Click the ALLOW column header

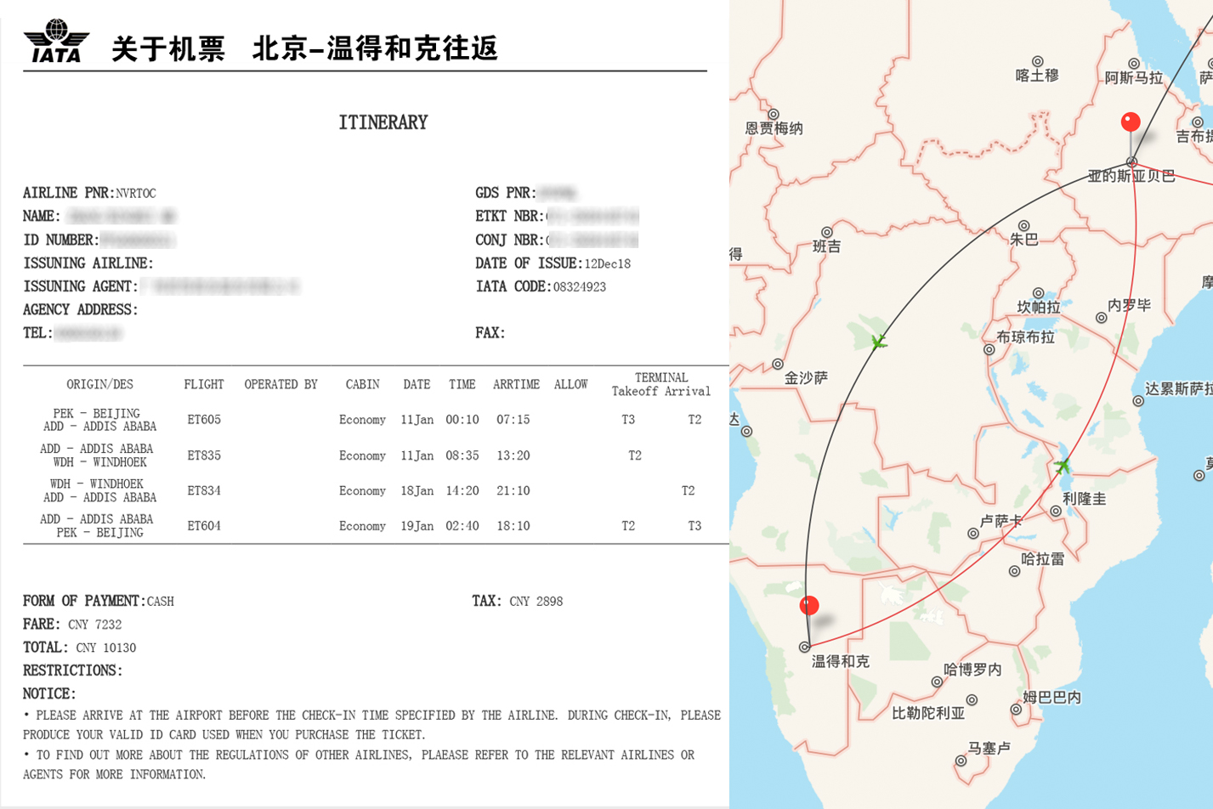571,384
